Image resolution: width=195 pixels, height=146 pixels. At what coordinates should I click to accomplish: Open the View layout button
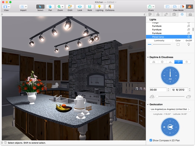coord(5,7)
